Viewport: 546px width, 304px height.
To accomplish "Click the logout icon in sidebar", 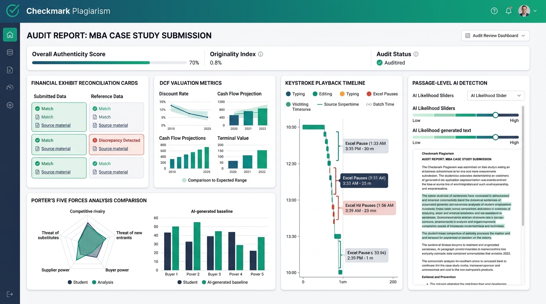I will (10, 294).
